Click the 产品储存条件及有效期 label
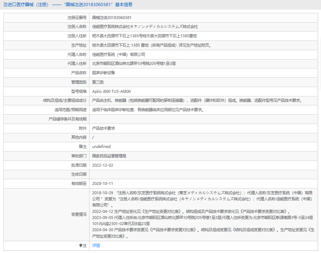Image resolution: width=321 pixels, height=253 pixels. click(68, 119)
